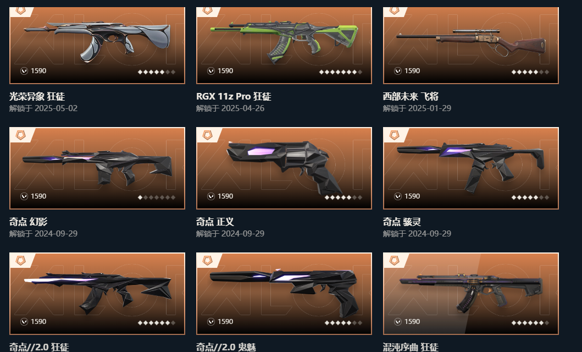Click the VP currency icon on 奇点//2.0 鬼魅 card
The image size is (582, 352).
(211, 322)
